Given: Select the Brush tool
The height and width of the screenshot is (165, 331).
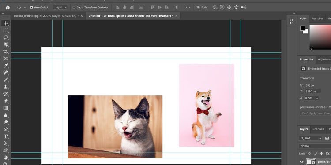Looking at the screenshot, I should [x=5, y=80].
